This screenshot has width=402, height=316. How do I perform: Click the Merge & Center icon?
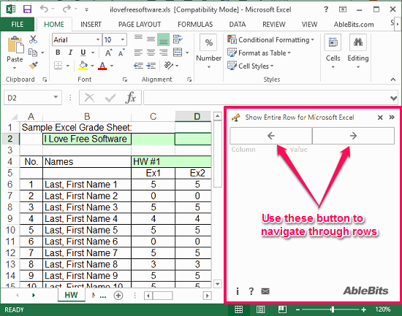(178, 53)
